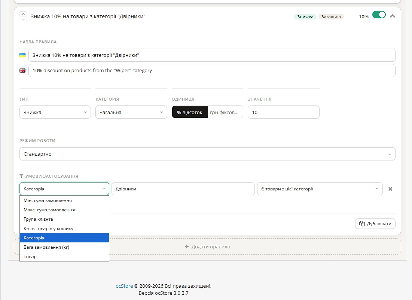Click the Ukrainian flag icon
The image size is (412, 300).
click(x=22, y=55)
